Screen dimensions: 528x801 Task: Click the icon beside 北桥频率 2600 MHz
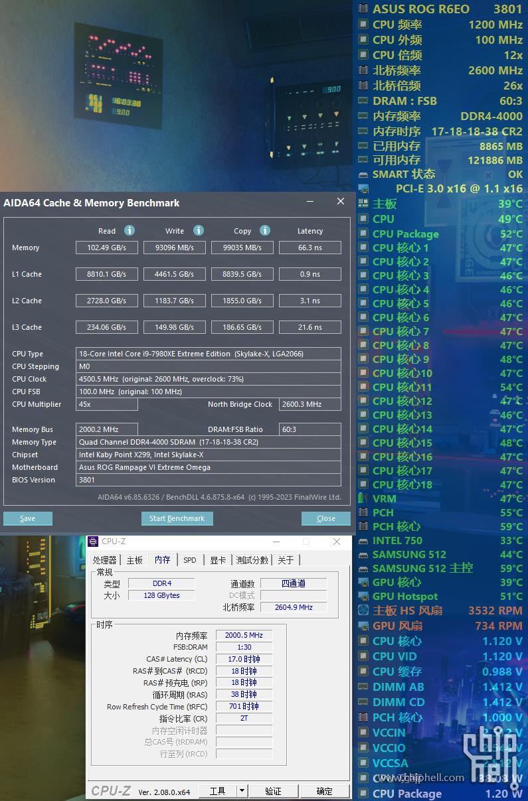tap(363, 70)
